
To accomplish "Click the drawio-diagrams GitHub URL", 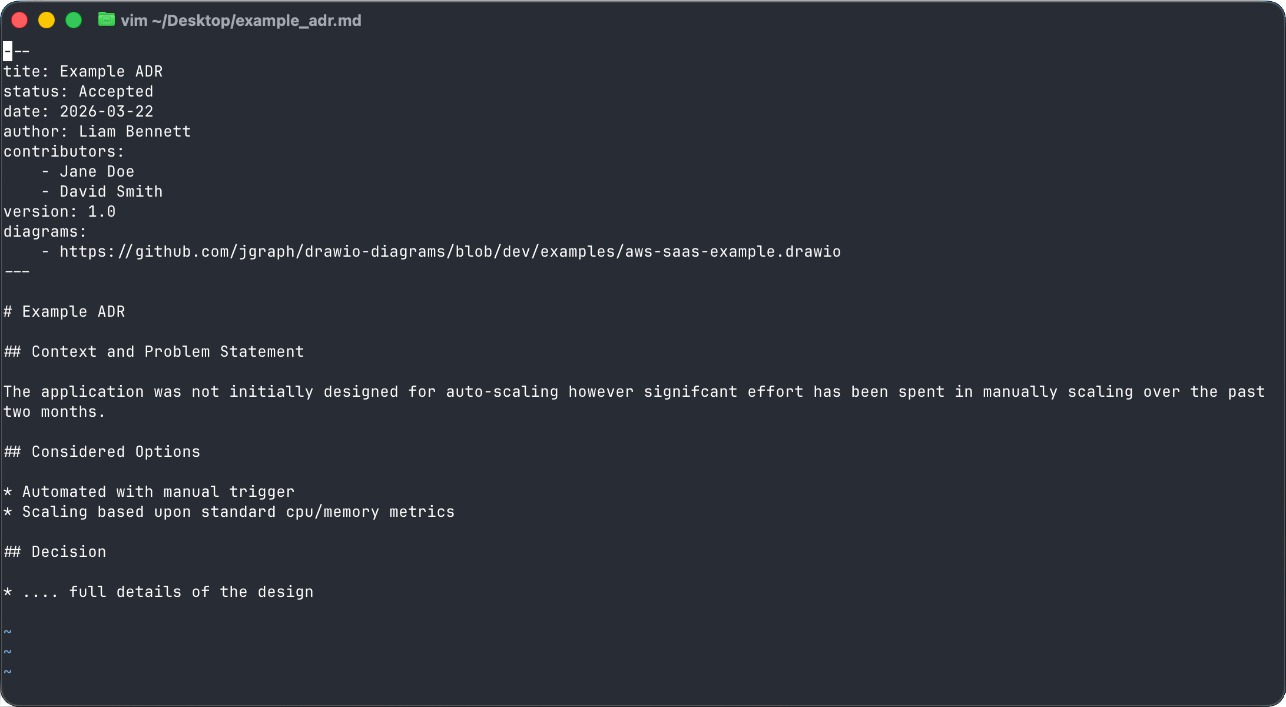I will click(450, 252).
